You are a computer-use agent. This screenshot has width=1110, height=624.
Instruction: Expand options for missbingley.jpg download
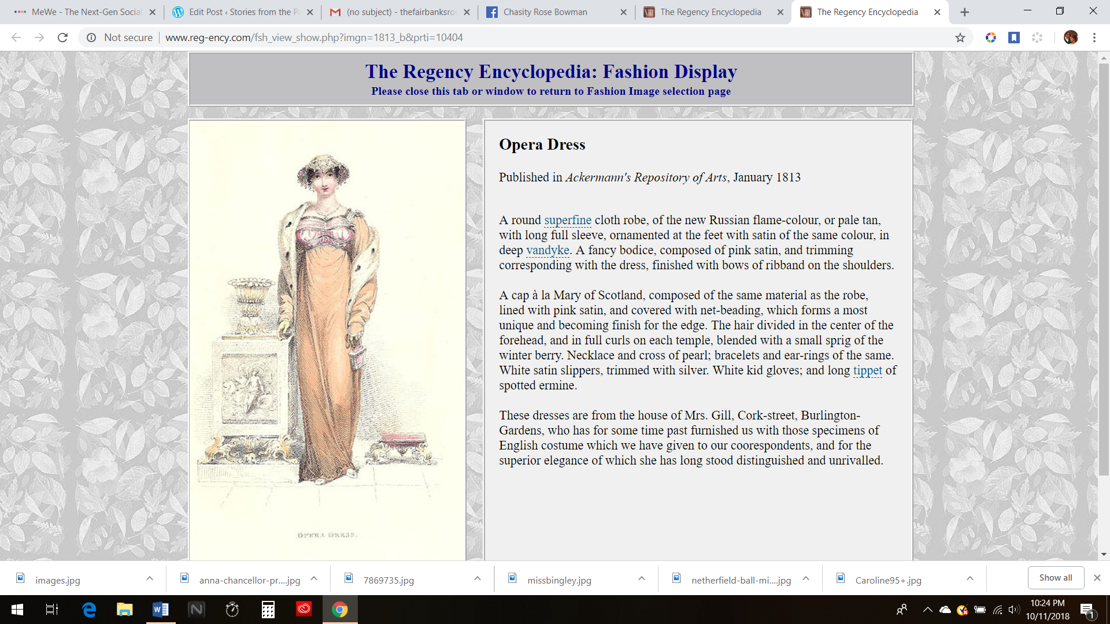642,578
